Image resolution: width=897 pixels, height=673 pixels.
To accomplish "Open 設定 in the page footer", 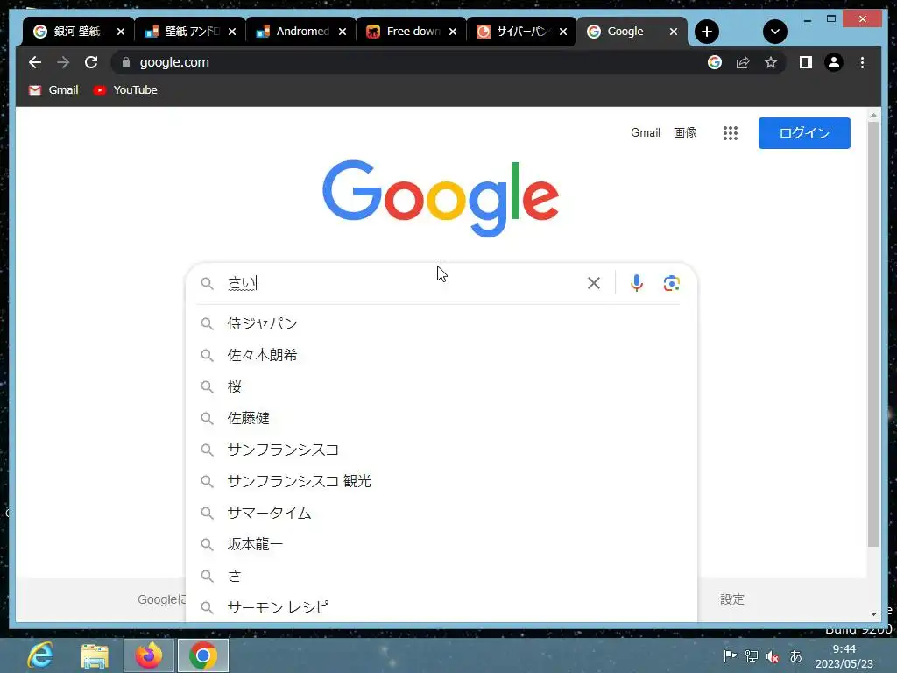I will pyautogui.click(x=731, y=599).
